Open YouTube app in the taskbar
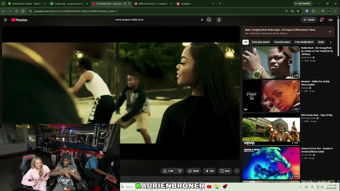Viewport: 340px width, 191px height. coord(209,187)
